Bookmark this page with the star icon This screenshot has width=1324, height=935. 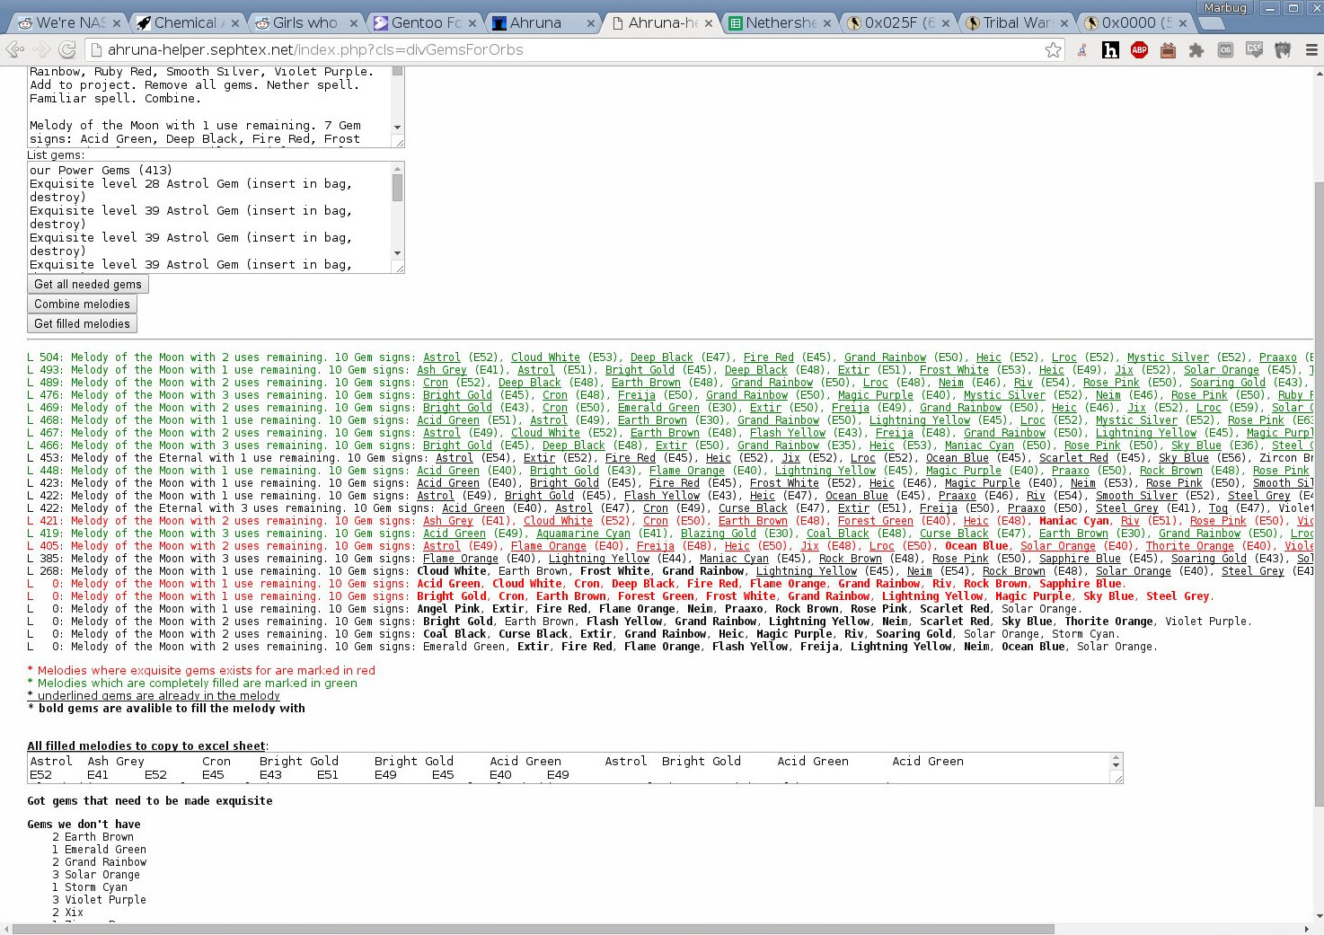pos(1053,50)
